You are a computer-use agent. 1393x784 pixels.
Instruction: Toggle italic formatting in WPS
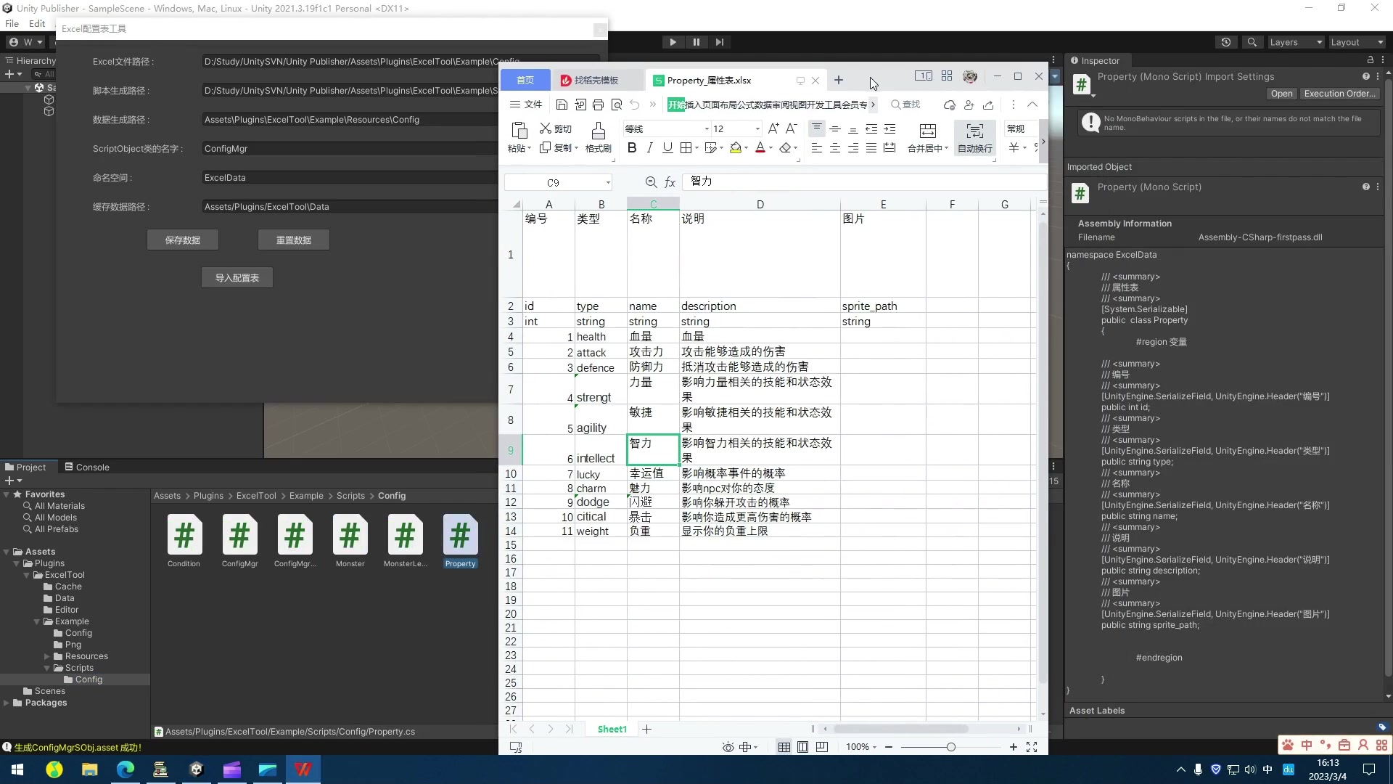click(x=649, y=147)
